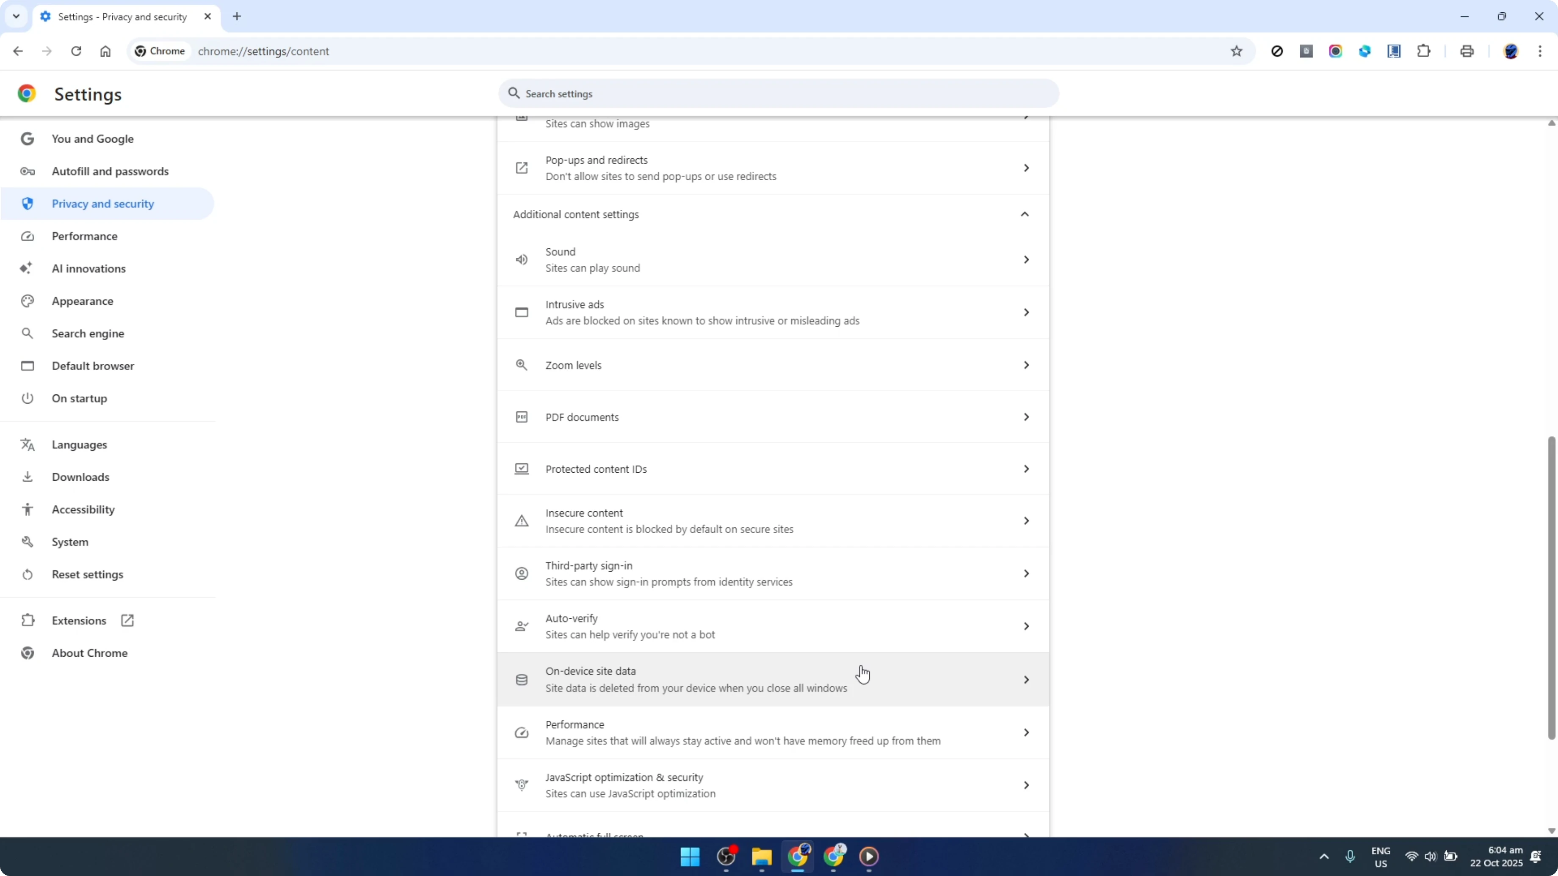Open the Chrome three-dot menu
The width and height of the screenshot is (1558, 876).
coord(1541,51)
